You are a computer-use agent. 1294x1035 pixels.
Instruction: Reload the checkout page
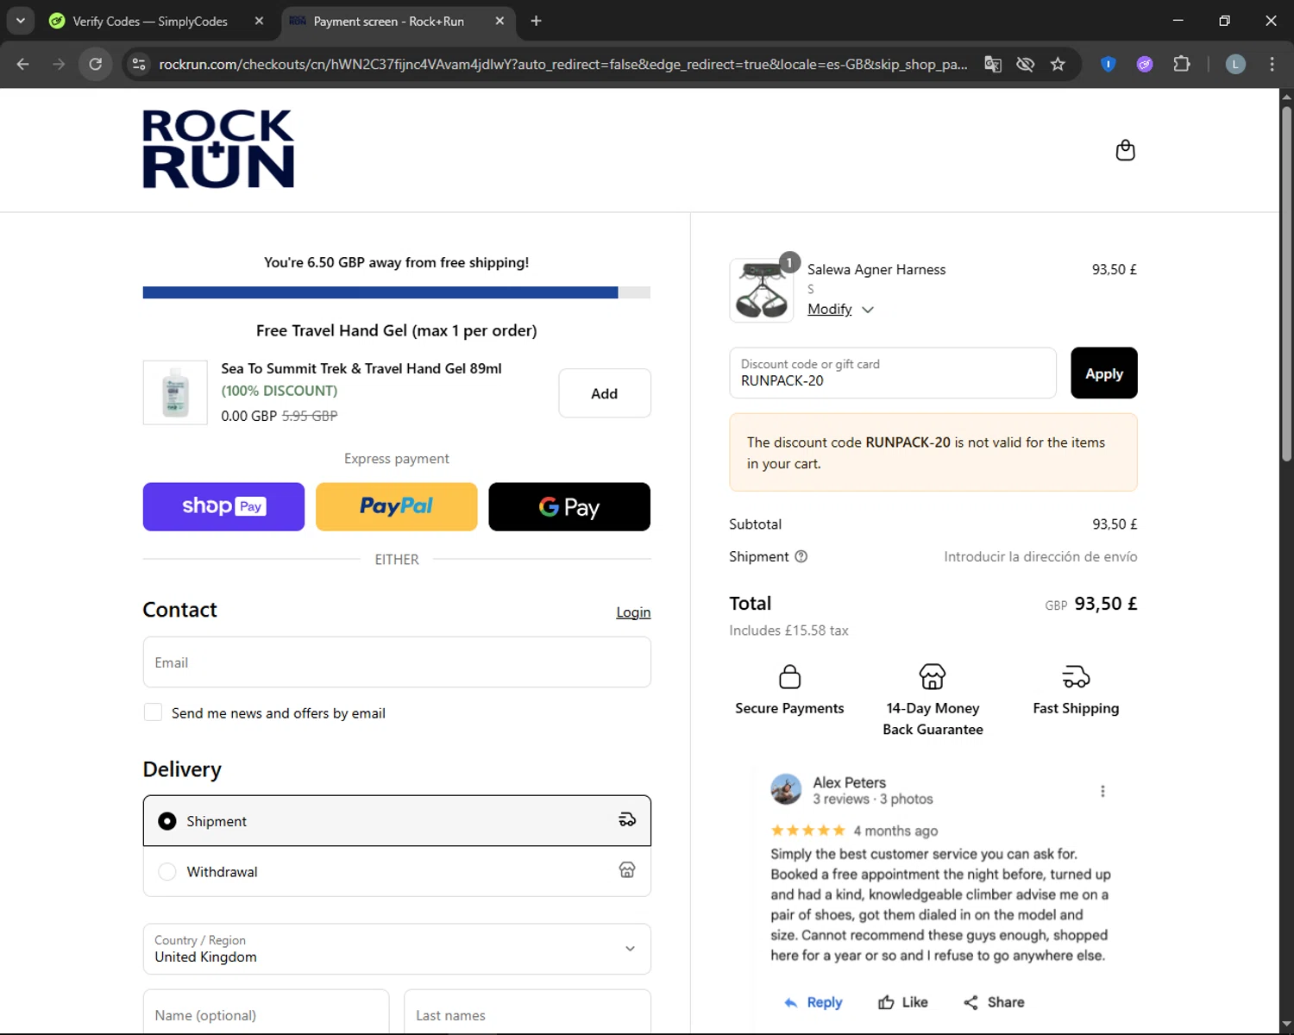96,64
